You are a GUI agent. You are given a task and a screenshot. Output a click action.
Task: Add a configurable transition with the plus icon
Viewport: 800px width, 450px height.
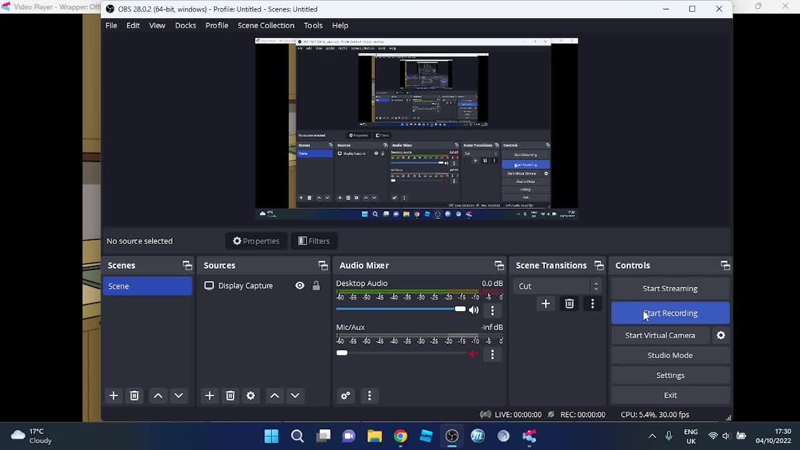click(546, 304)
